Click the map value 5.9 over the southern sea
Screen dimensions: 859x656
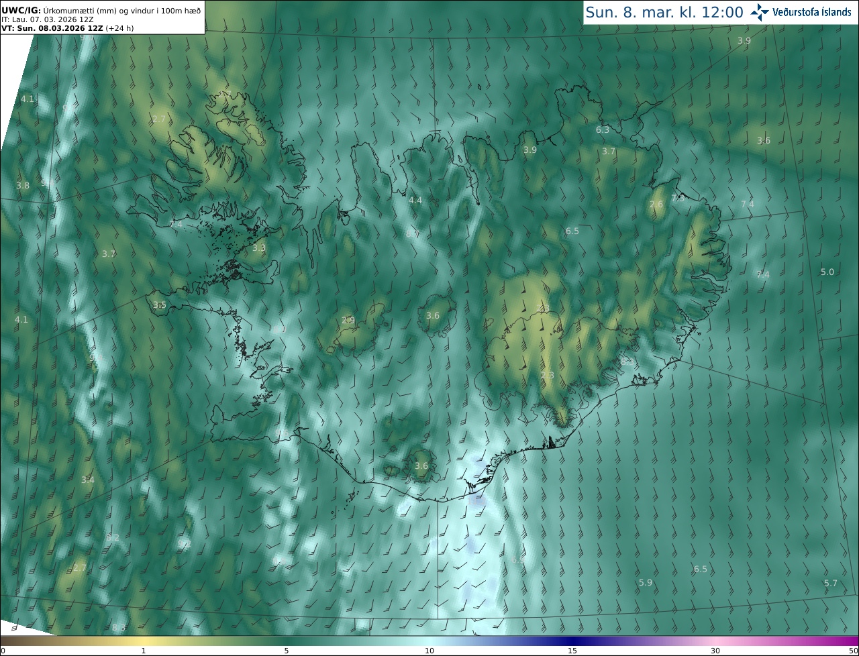(x=646, y=582)
